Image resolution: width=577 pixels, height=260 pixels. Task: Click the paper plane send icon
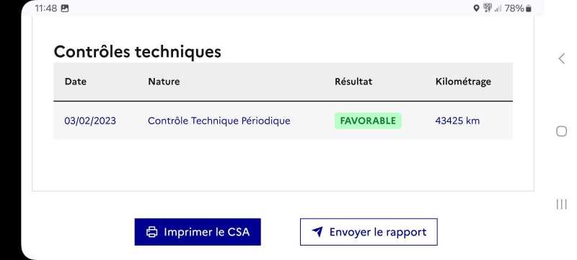tap(317, 232)
